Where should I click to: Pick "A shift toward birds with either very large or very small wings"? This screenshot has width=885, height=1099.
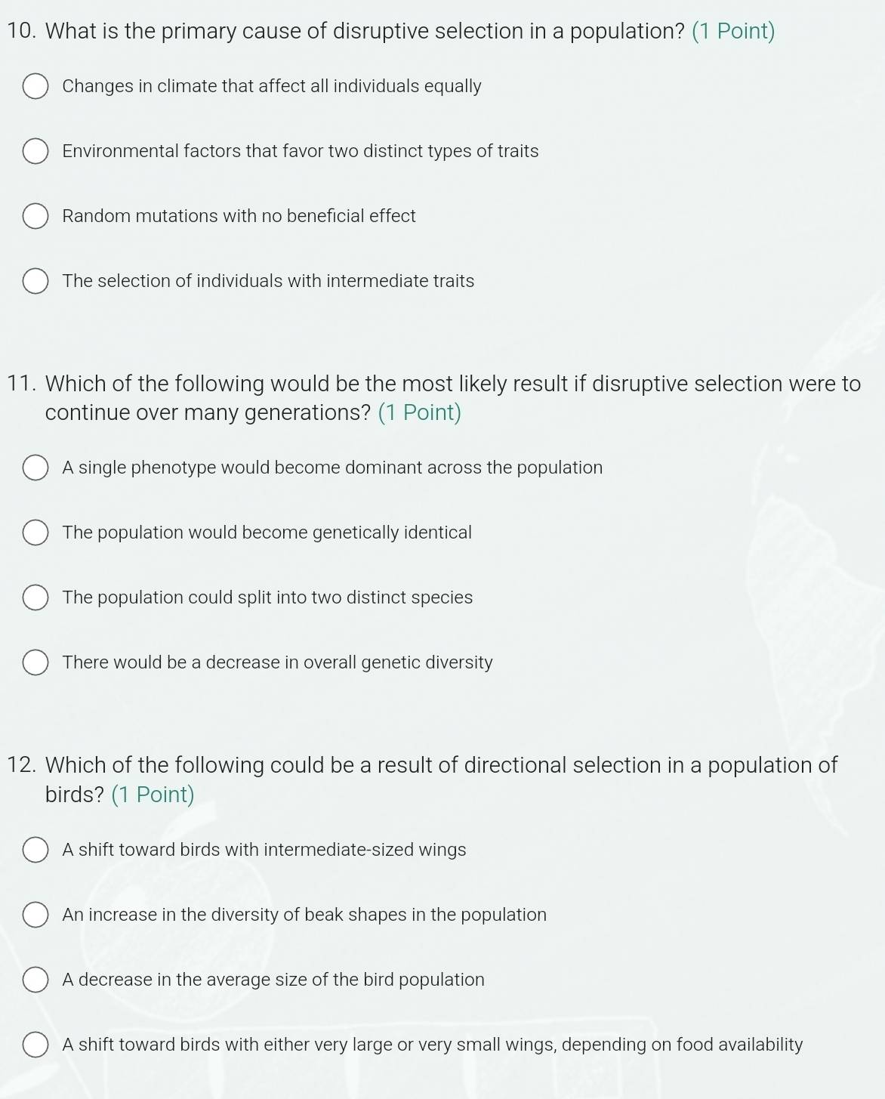click(35, 1045)
